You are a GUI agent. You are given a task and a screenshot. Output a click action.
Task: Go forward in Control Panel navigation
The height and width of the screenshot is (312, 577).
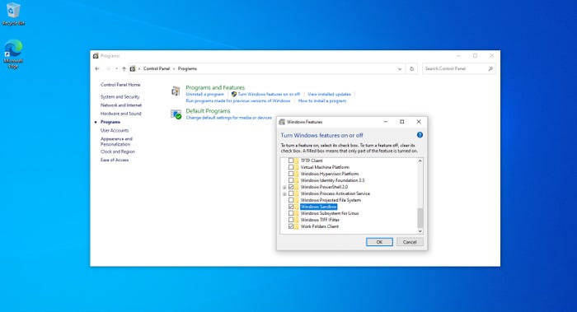coord(108,68)
